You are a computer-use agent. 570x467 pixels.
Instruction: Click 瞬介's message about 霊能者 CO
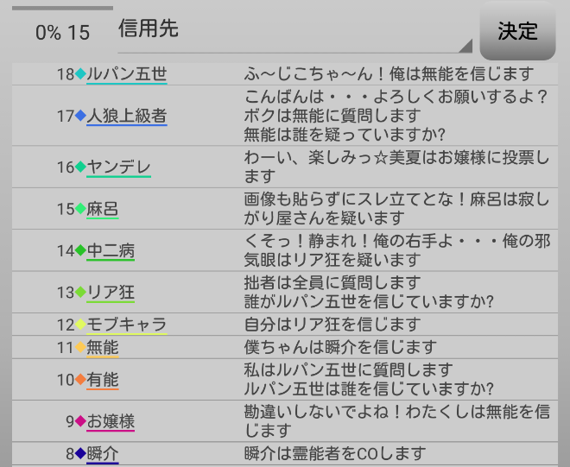(x=335, y=453)
